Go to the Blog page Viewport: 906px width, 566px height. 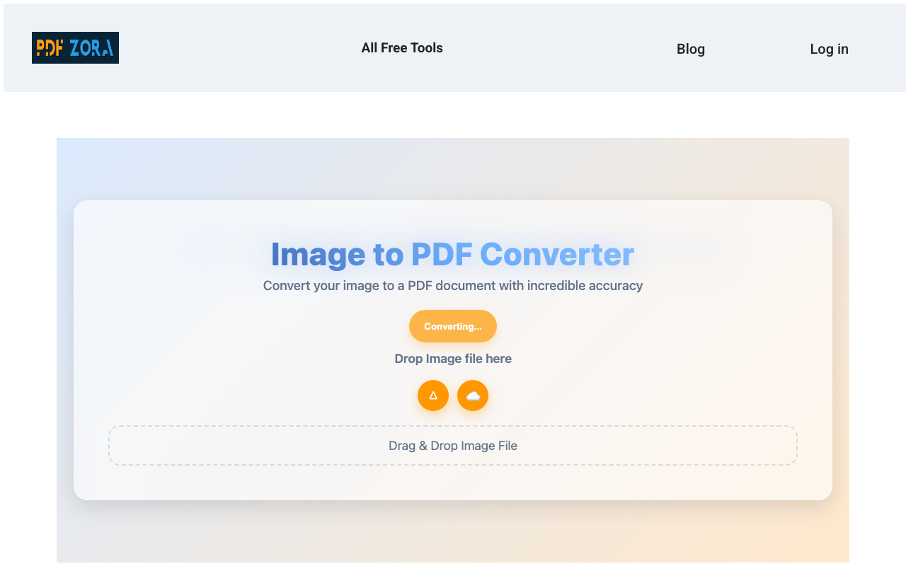point(690,49)
